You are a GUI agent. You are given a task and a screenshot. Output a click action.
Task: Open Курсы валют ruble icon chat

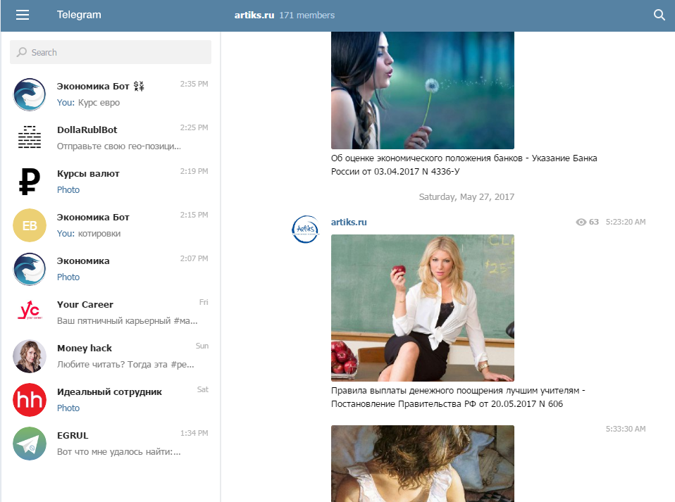coord(30,182)
